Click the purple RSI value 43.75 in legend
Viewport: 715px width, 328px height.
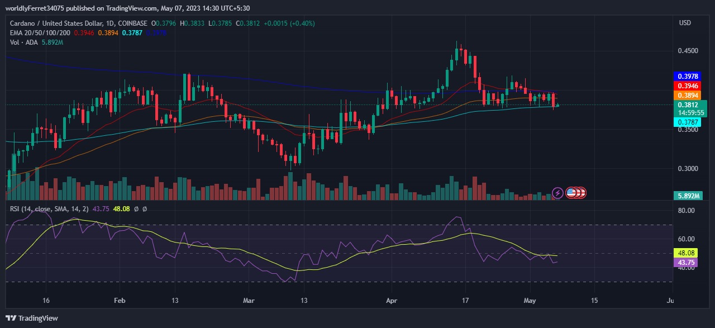pyautogui.click(x=101, y=209)
